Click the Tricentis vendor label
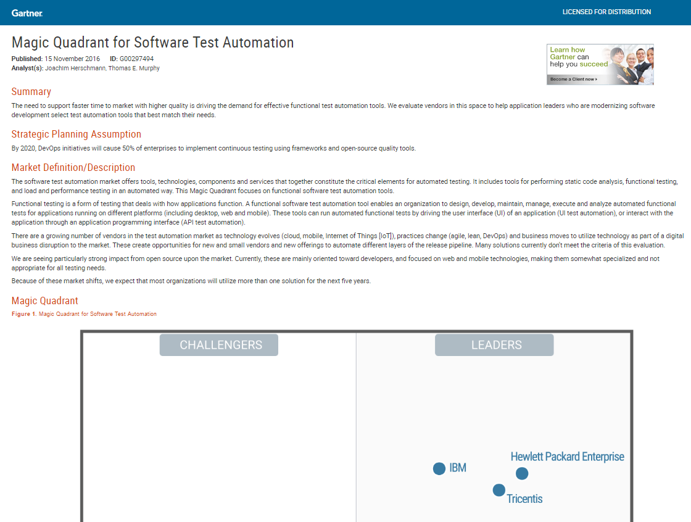Viewport: 691px width, 522px height. click(524, 499)
